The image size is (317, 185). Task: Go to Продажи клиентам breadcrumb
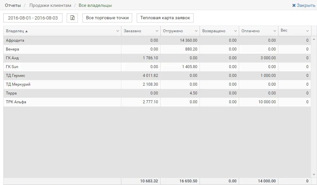click(x=50, y=6)
